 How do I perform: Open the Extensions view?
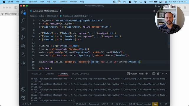coord(23,46)
